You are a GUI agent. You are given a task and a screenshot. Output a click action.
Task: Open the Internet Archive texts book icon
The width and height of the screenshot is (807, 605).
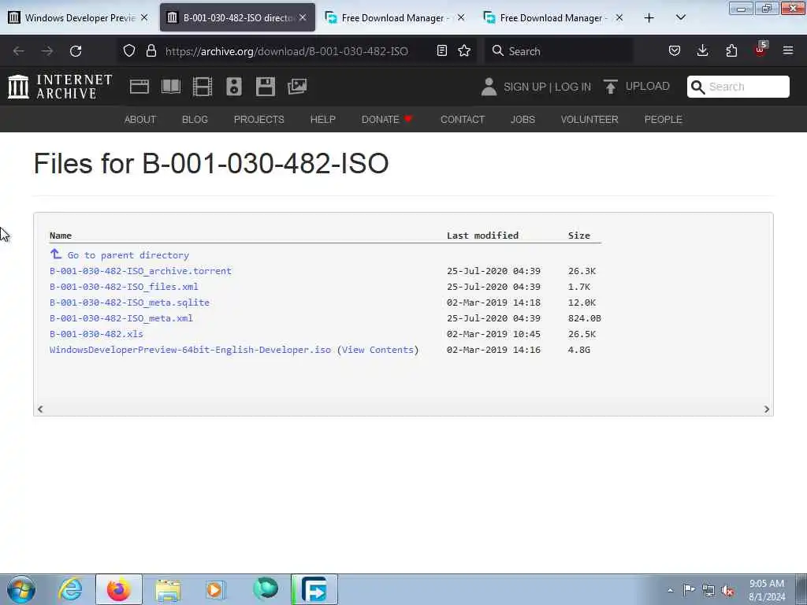[171, 86]
